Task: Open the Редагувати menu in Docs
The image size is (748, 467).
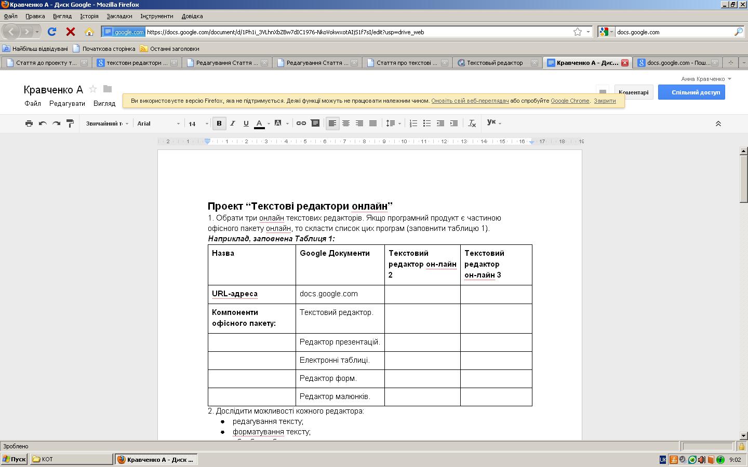Action: (67, 104)
